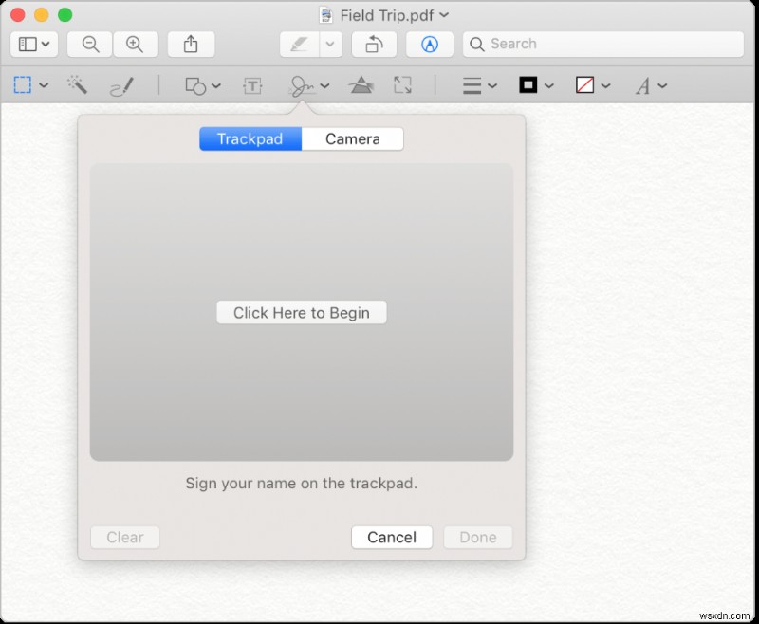Toggle the Markup toolbar off

tap(429, 44)
